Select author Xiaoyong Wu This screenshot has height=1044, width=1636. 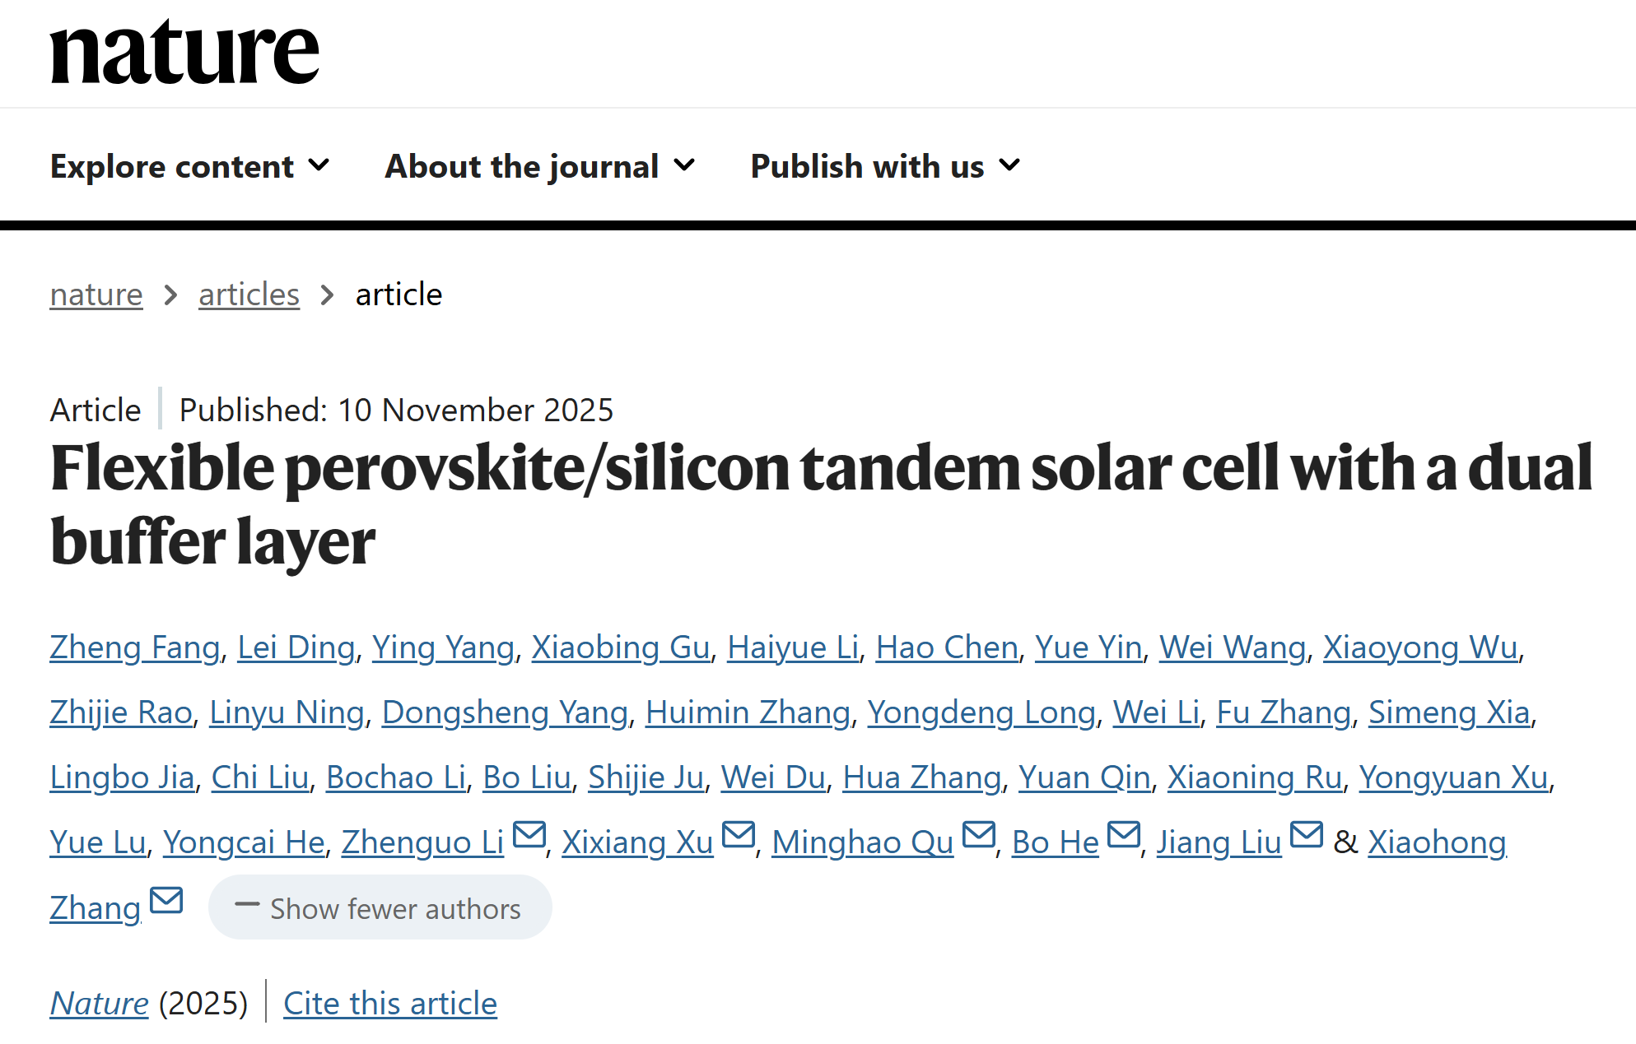tap(1420, 647)
